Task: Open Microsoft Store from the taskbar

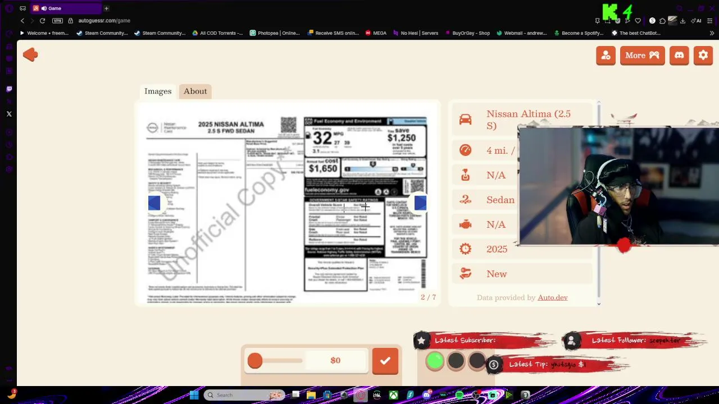Action: point(327,395)
